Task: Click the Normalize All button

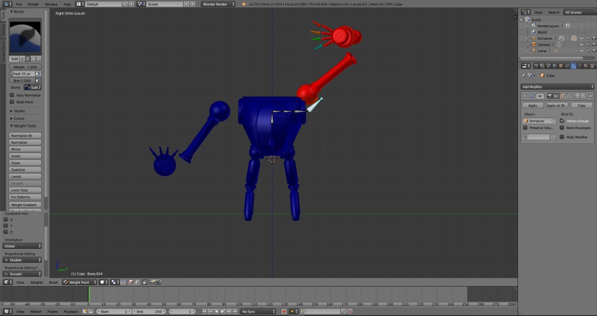Action: coord(25,136)
